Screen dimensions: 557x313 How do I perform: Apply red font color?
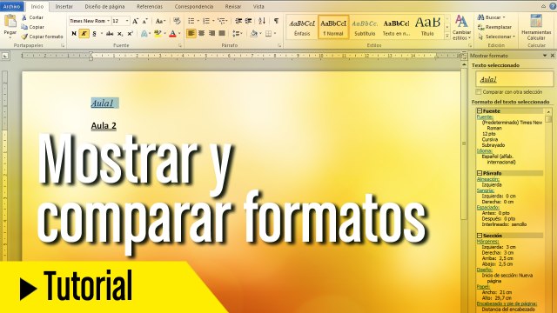pos(172,34)
